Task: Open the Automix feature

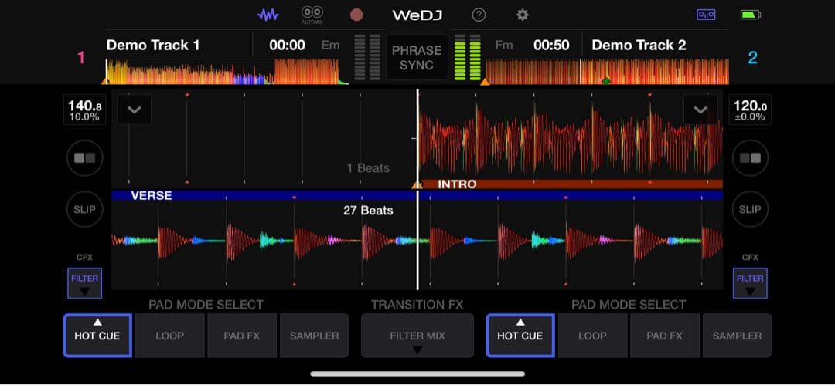Action: (x=312, y=15)
